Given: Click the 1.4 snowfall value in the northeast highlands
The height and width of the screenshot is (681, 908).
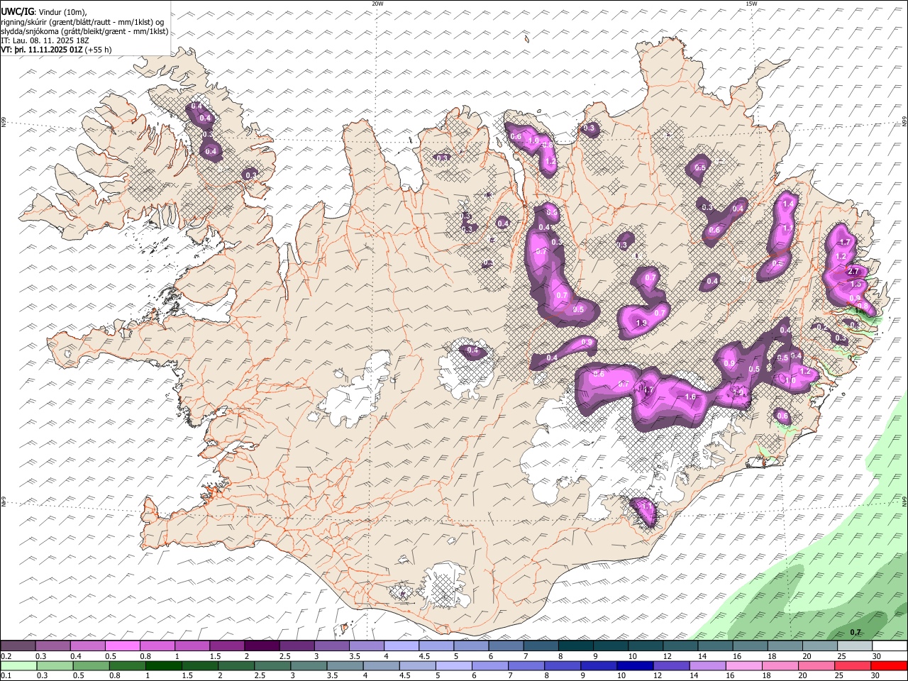Looking at the screenshot, I should point(787,204).
